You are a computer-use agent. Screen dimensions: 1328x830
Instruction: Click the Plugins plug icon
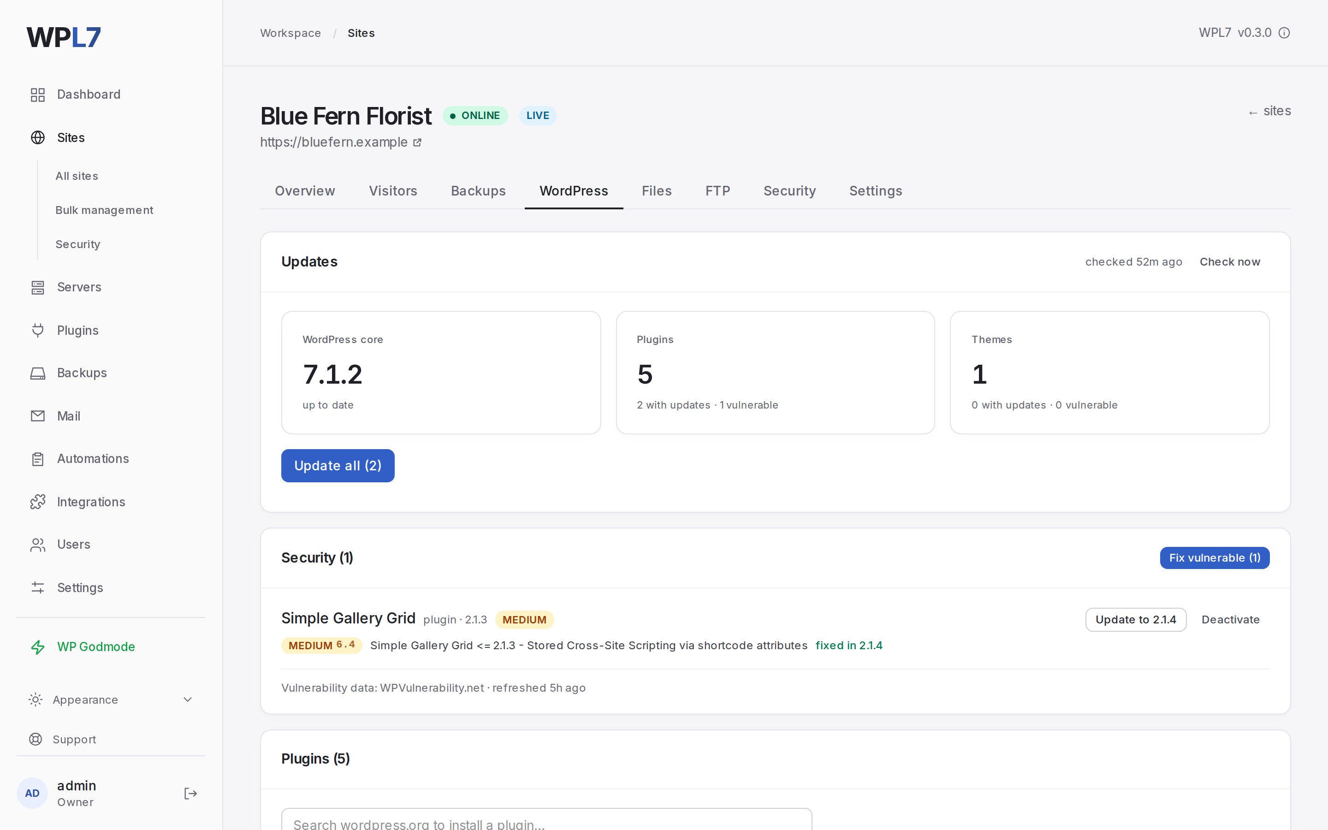click(x=37, y=331)
